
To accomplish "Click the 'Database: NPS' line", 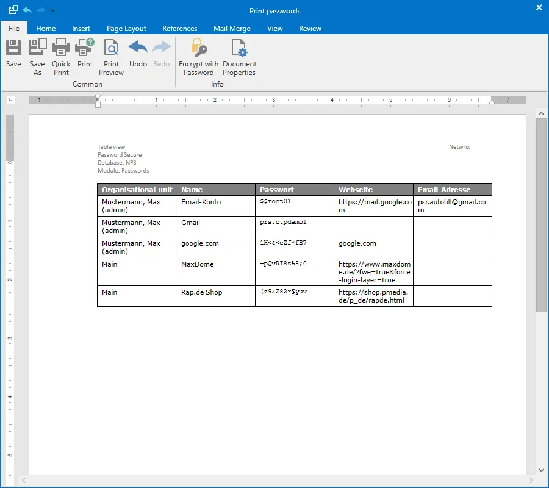I will (x=117, y=162).
